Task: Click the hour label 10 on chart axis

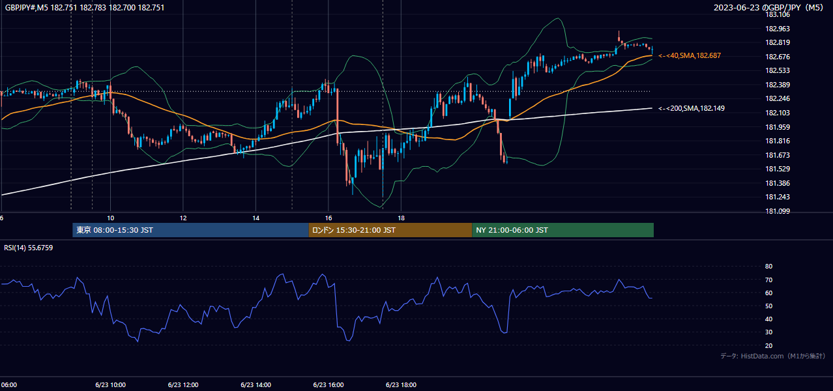Action: [111, 218]
